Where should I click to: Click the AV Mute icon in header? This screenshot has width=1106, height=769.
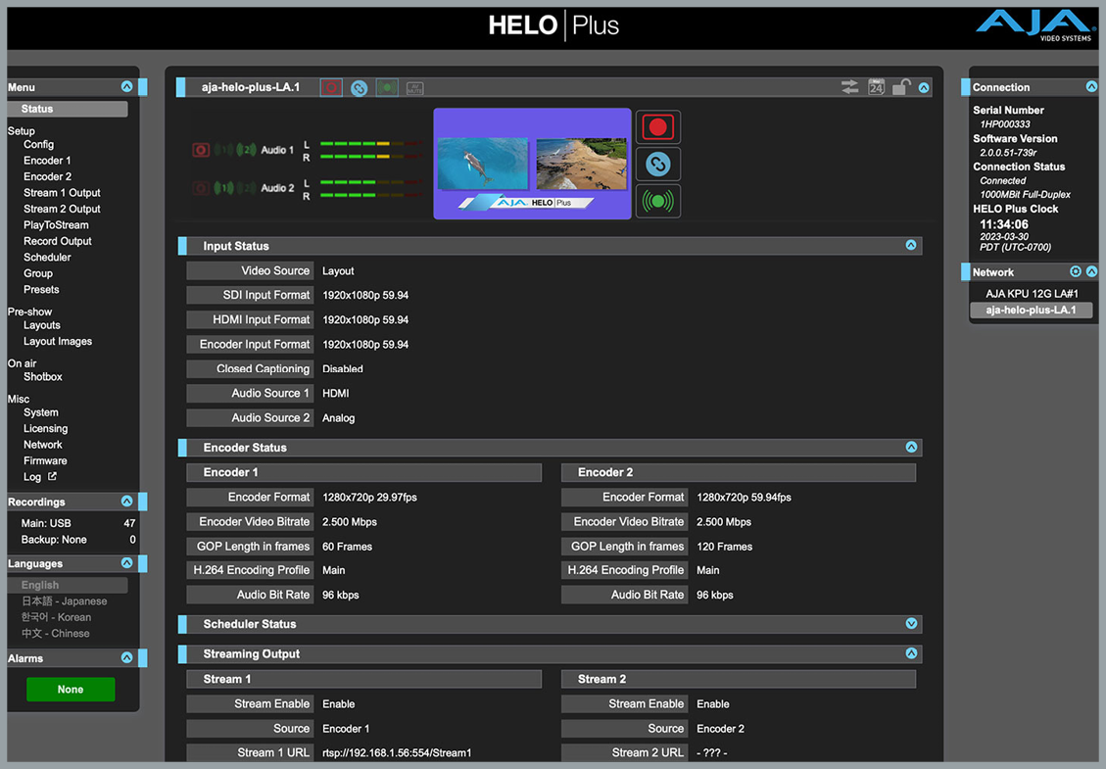(x=414, y=88)
